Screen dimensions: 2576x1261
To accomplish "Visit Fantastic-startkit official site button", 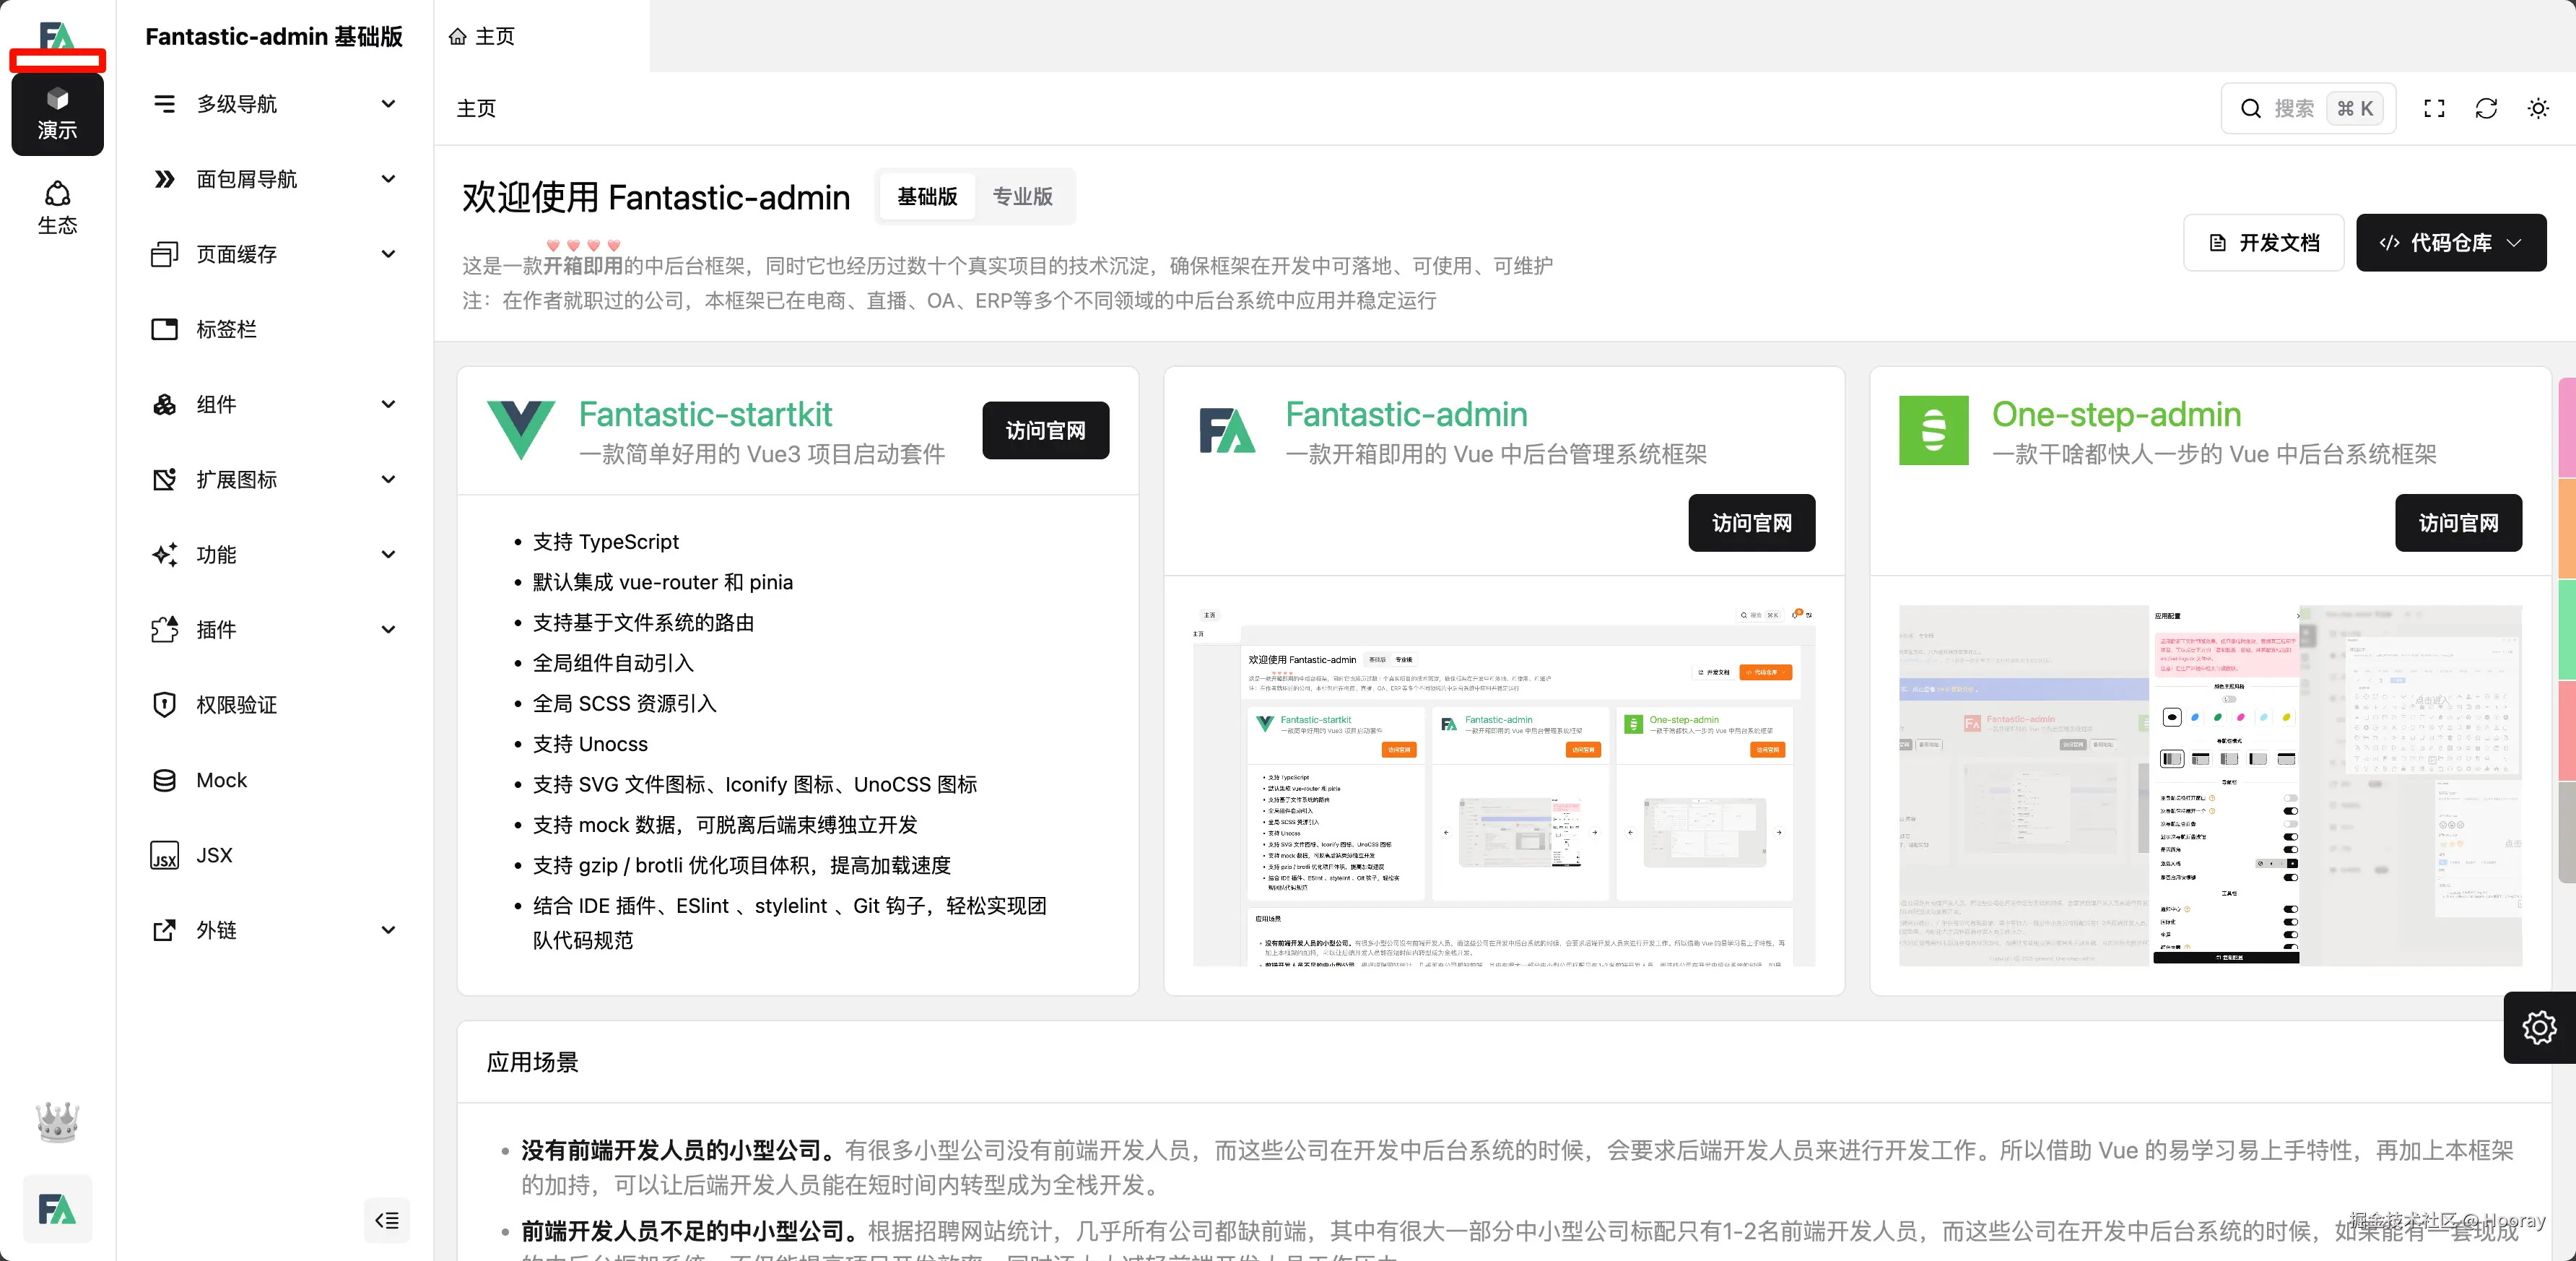I will click(x=1045, y=431).
